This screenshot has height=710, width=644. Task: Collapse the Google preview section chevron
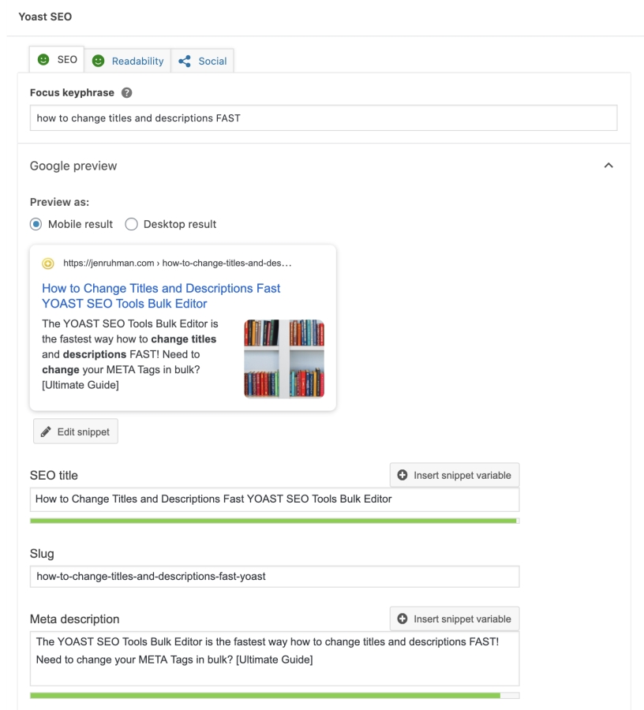tap(608, 166)
